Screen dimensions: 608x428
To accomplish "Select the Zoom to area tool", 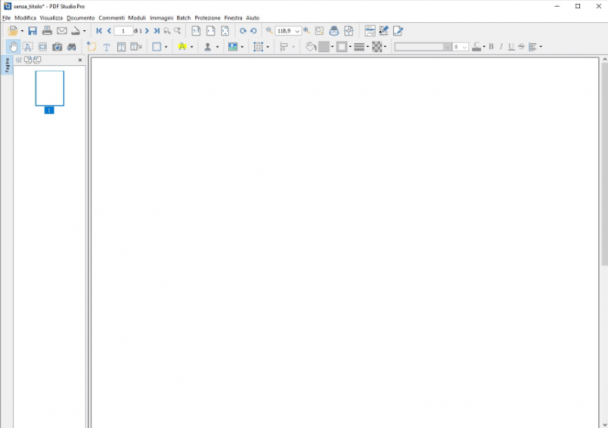I will (x=319, y=31).
